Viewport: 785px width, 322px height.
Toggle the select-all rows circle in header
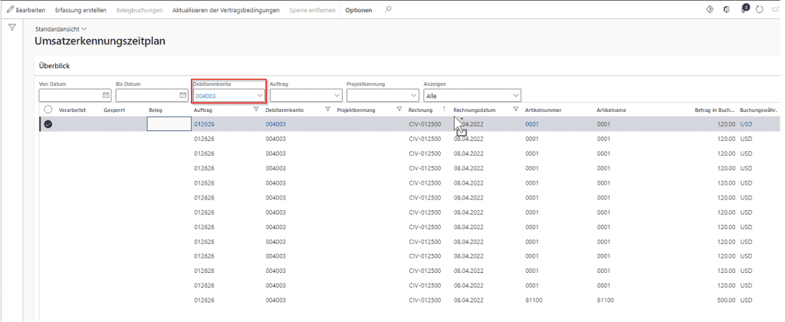tap(48, 110)
